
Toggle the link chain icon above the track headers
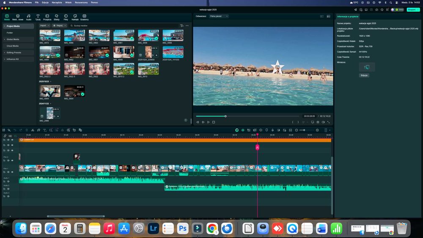click(x=5, y=136)
